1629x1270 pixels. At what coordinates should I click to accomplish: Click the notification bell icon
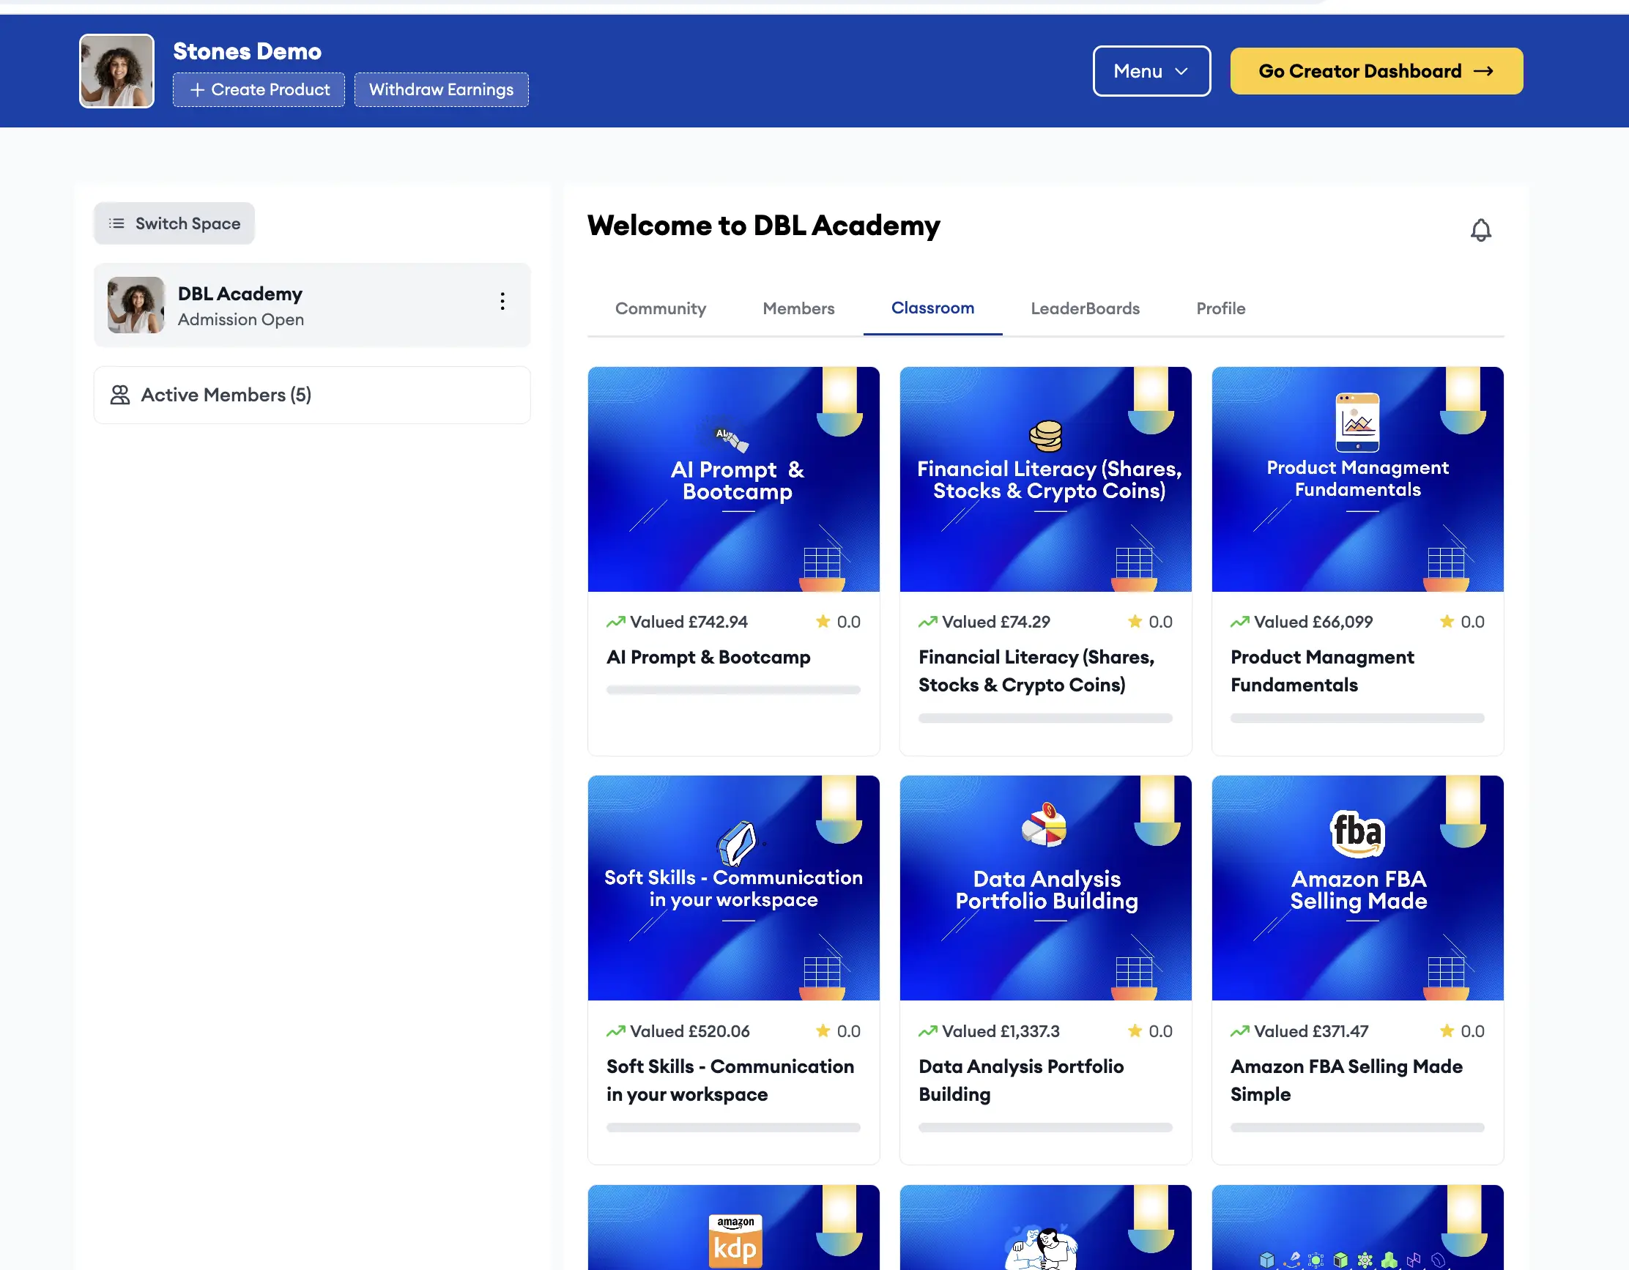(x=1480, y=230)
